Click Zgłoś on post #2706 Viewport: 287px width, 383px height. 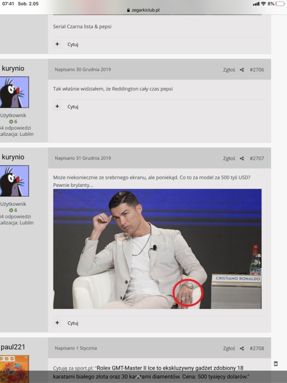[x=229, y=69]
